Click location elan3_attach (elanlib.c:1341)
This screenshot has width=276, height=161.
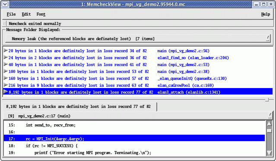pos(189,92)
